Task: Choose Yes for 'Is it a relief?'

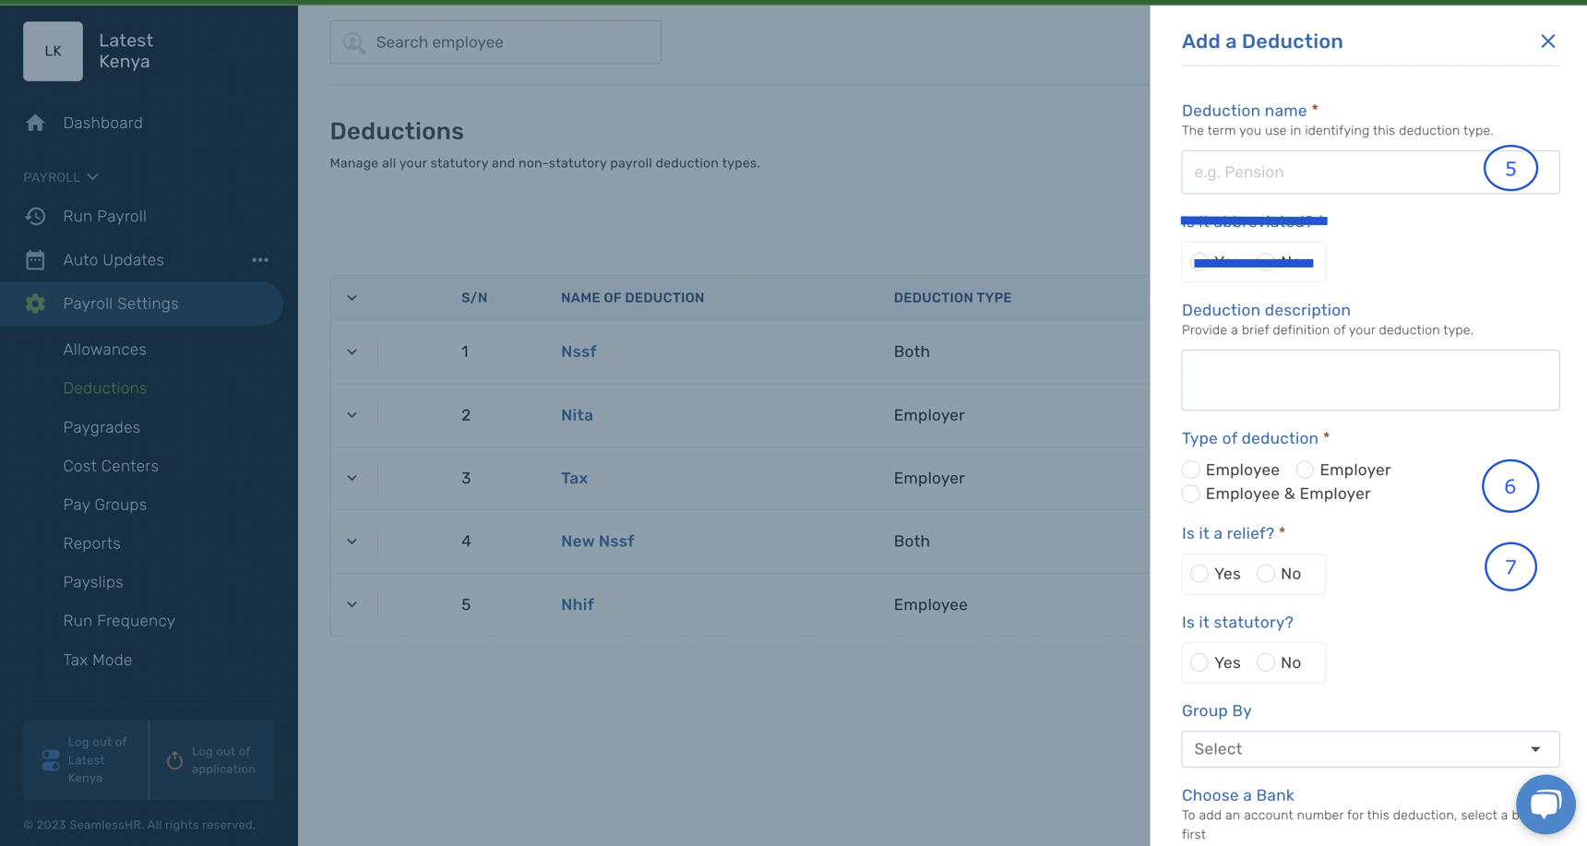Action: pyautogui.click(x=1199, y=573)
